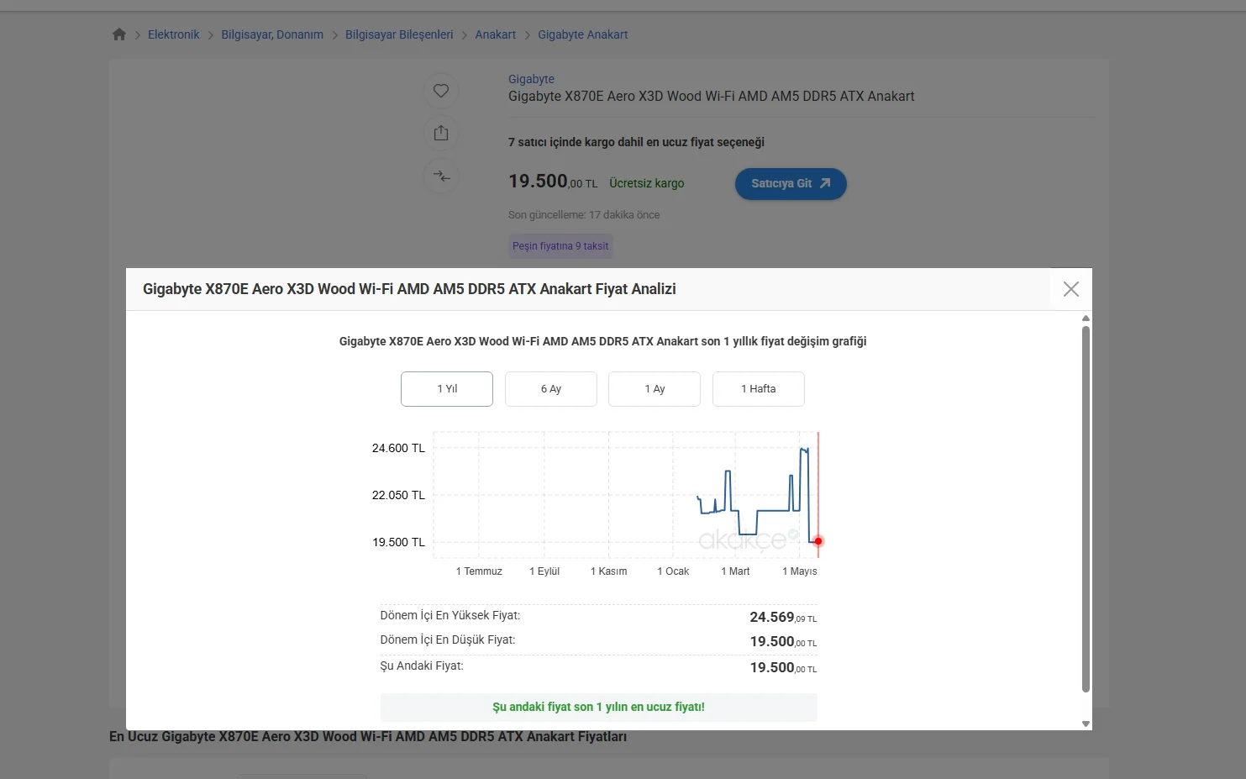Viewport: 1246px width, 779px height.
Task: Click the product title above the price
Action: pos(712,97)
